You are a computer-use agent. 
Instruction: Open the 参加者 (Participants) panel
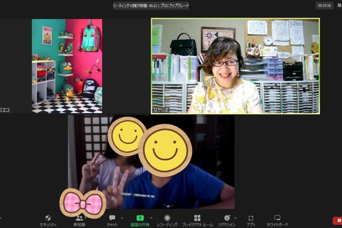(79, 218)
